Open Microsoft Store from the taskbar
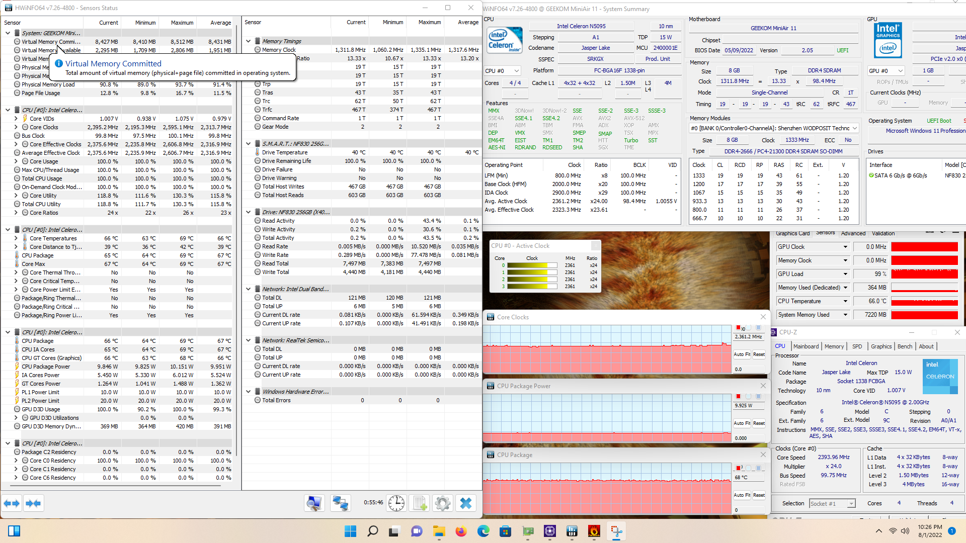This screenshot has height=543, width=966. [x=505, y=531]
